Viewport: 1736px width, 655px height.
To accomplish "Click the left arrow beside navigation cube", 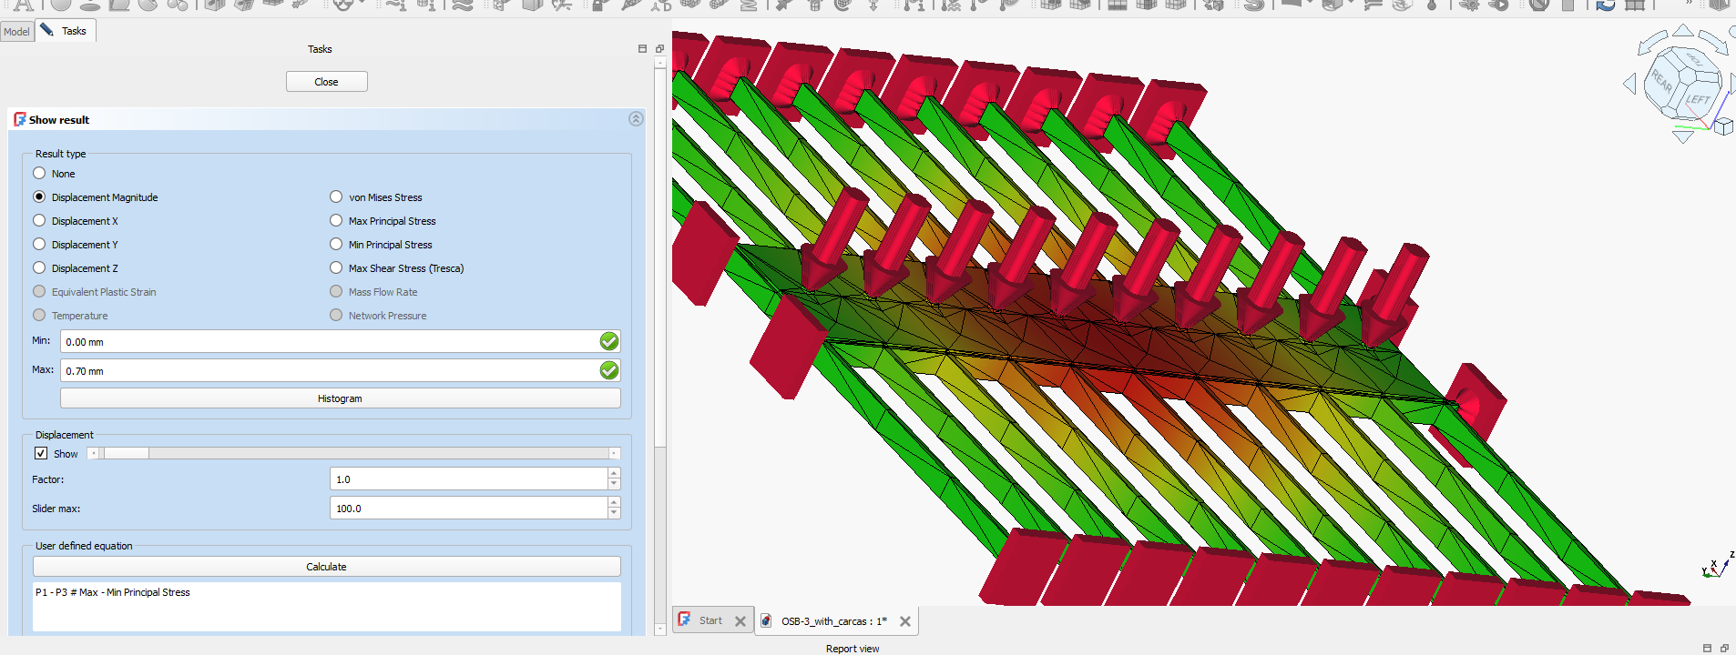I will coord(1629,84).
